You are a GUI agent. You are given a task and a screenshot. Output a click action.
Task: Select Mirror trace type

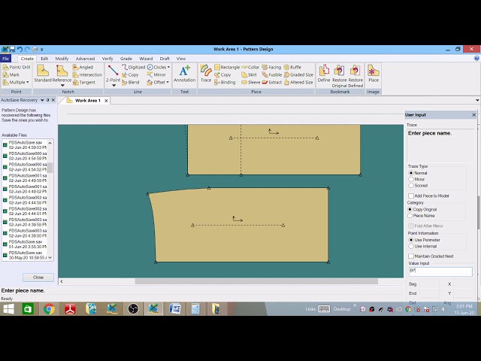click(411, 179)
